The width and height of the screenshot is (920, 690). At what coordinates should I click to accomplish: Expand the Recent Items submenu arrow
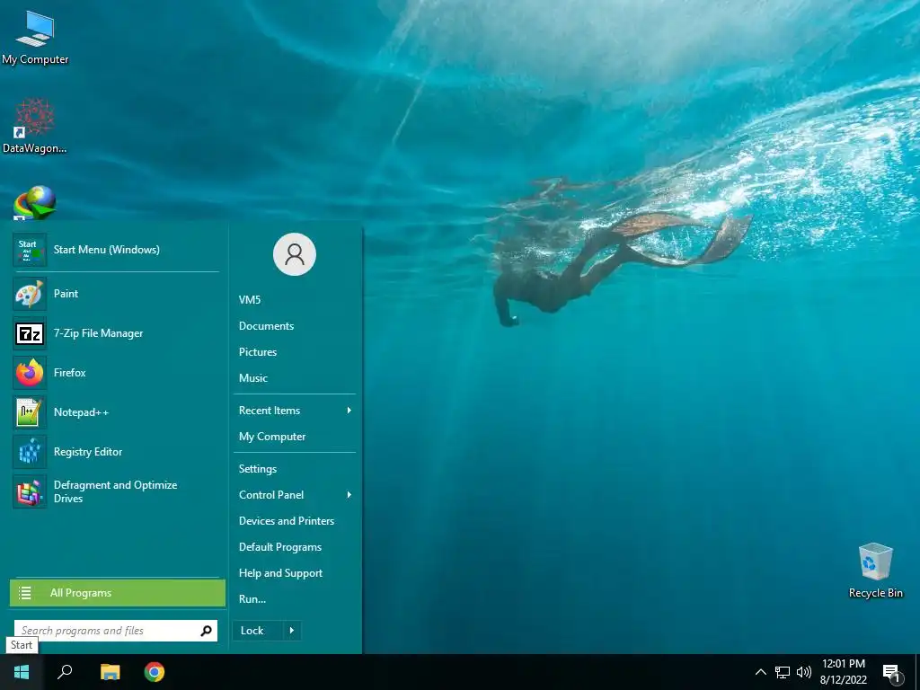(349, 410)
